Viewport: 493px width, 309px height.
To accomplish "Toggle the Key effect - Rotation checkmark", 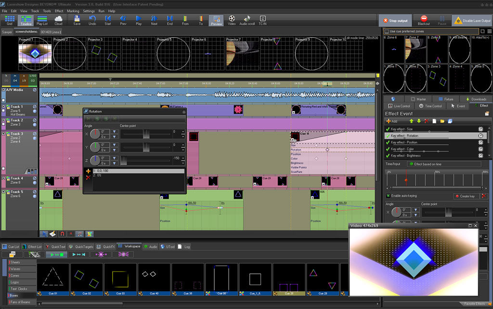I will click(388, 135).
